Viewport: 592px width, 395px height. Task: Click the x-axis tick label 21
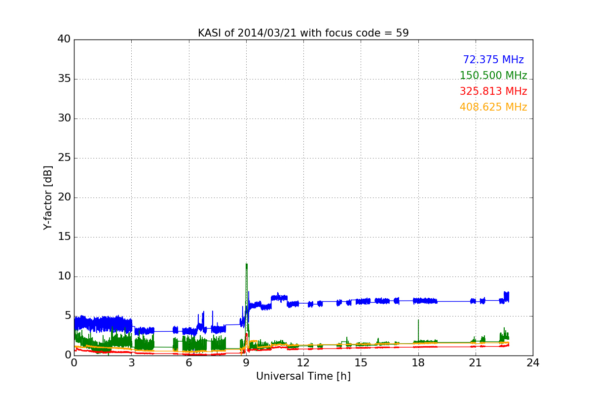coord(476,363)
